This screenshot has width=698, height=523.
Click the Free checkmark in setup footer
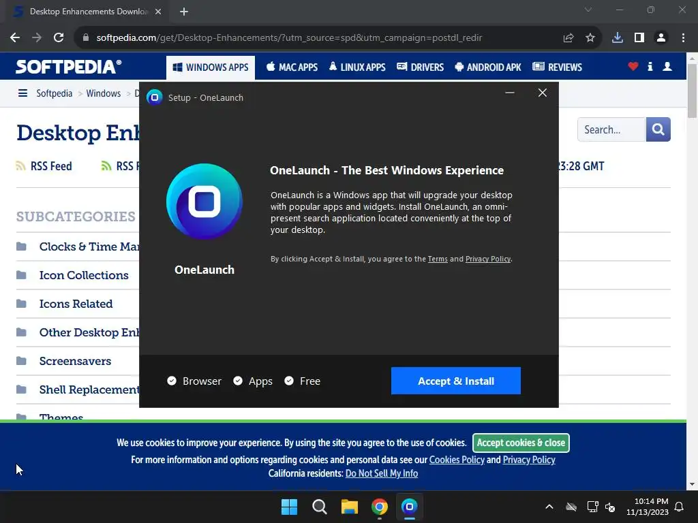[289, 381]
